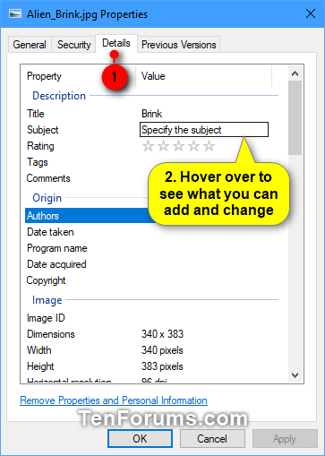Set rating to two stars

click(x=163, y=146)
